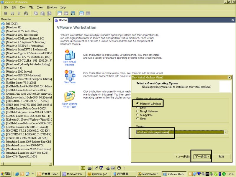
Task: Select the Novell NetWare radio button
Action: click(137, 111)
